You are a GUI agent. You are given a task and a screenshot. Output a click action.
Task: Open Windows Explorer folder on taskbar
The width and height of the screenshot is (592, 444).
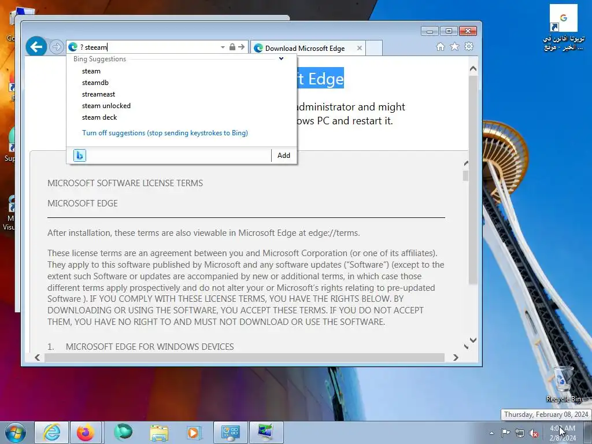pos(159,432)
